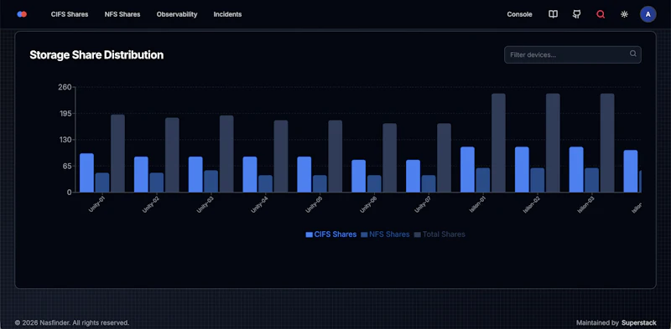Select the Isilon-02 Total Shares bar

point(553,142)
